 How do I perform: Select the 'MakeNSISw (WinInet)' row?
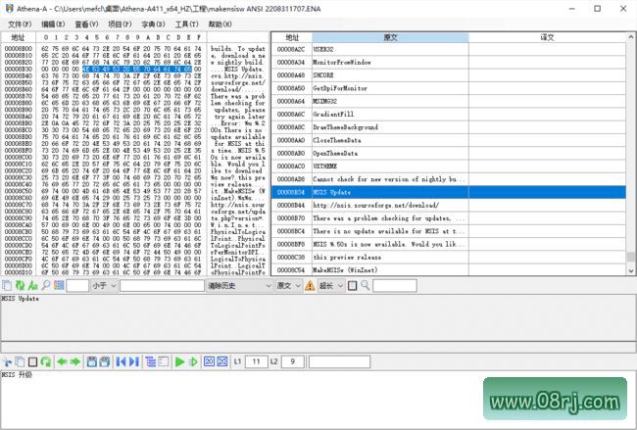click(449, 270)
